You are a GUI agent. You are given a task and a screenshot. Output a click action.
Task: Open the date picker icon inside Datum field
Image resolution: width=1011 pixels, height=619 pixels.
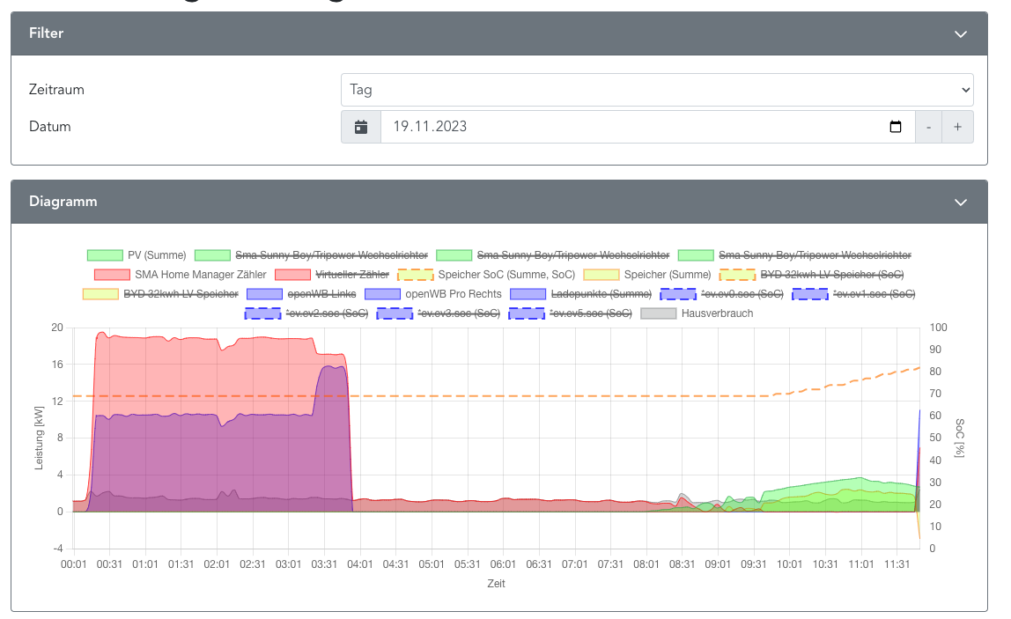click(x=896, y=127)
